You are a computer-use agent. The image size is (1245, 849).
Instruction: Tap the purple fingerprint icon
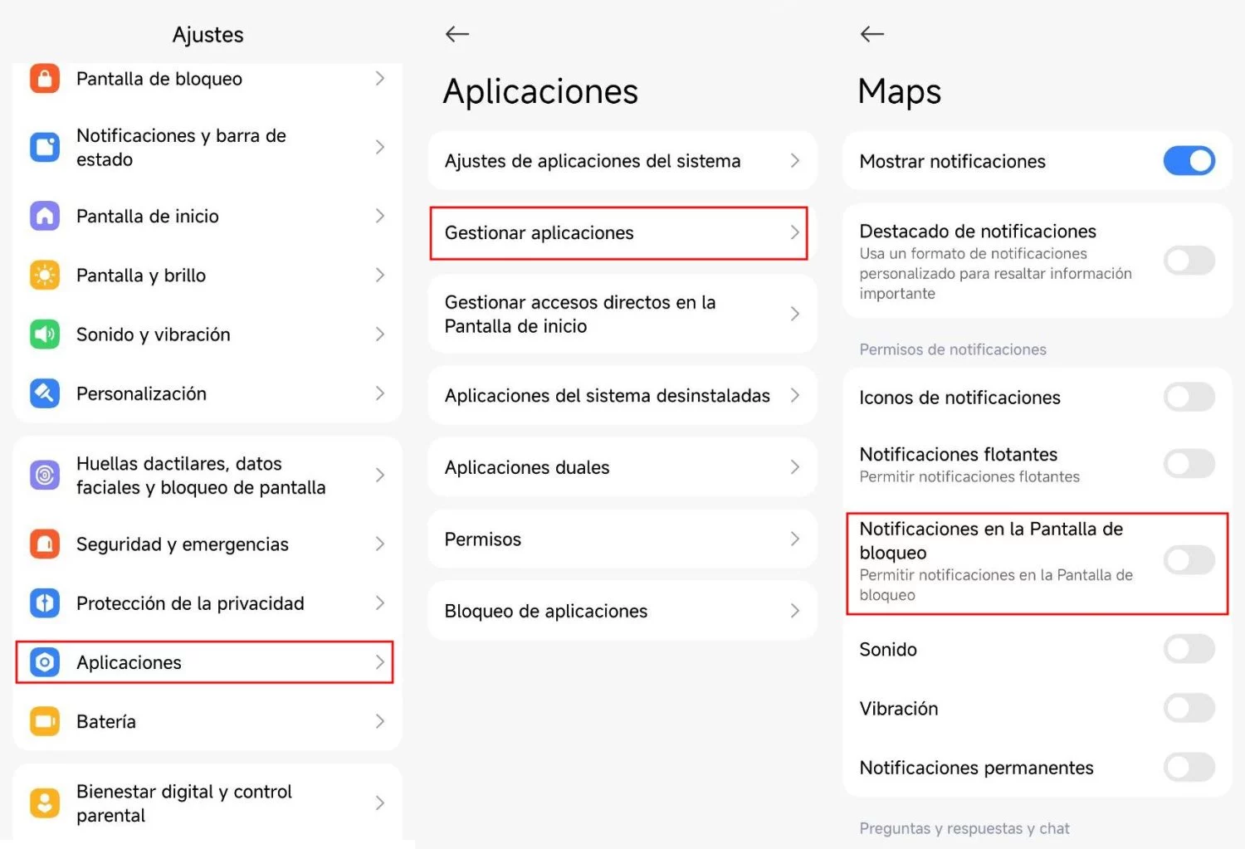click(45, 476)
